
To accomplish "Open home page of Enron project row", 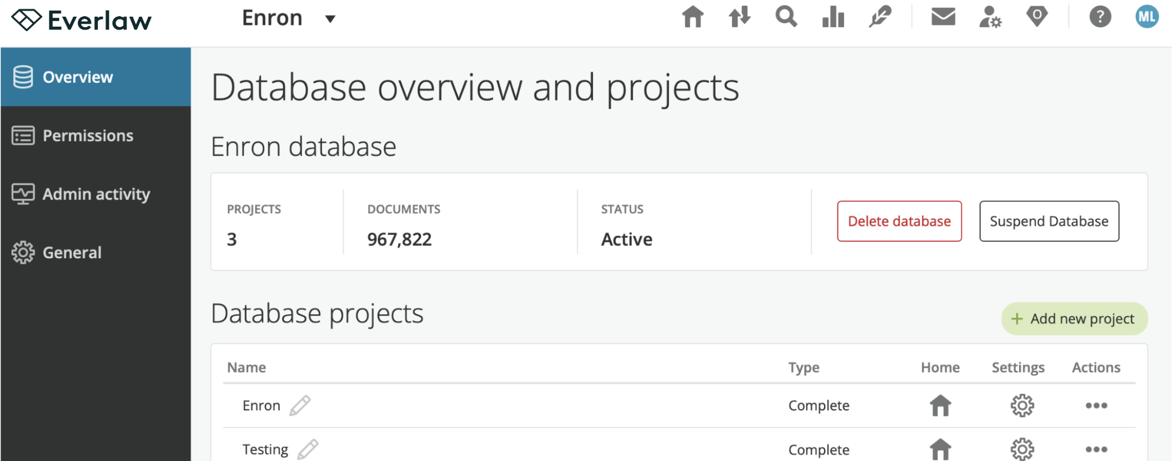I will pos(940,405).
